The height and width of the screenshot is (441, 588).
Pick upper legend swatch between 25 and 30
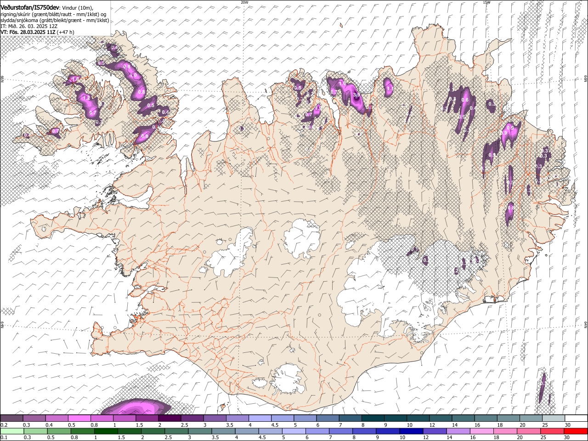(554, 418)
